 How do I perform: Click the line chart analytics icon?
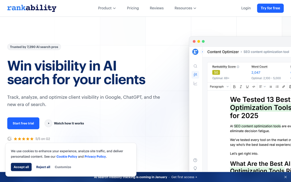(x=195, y=83)
